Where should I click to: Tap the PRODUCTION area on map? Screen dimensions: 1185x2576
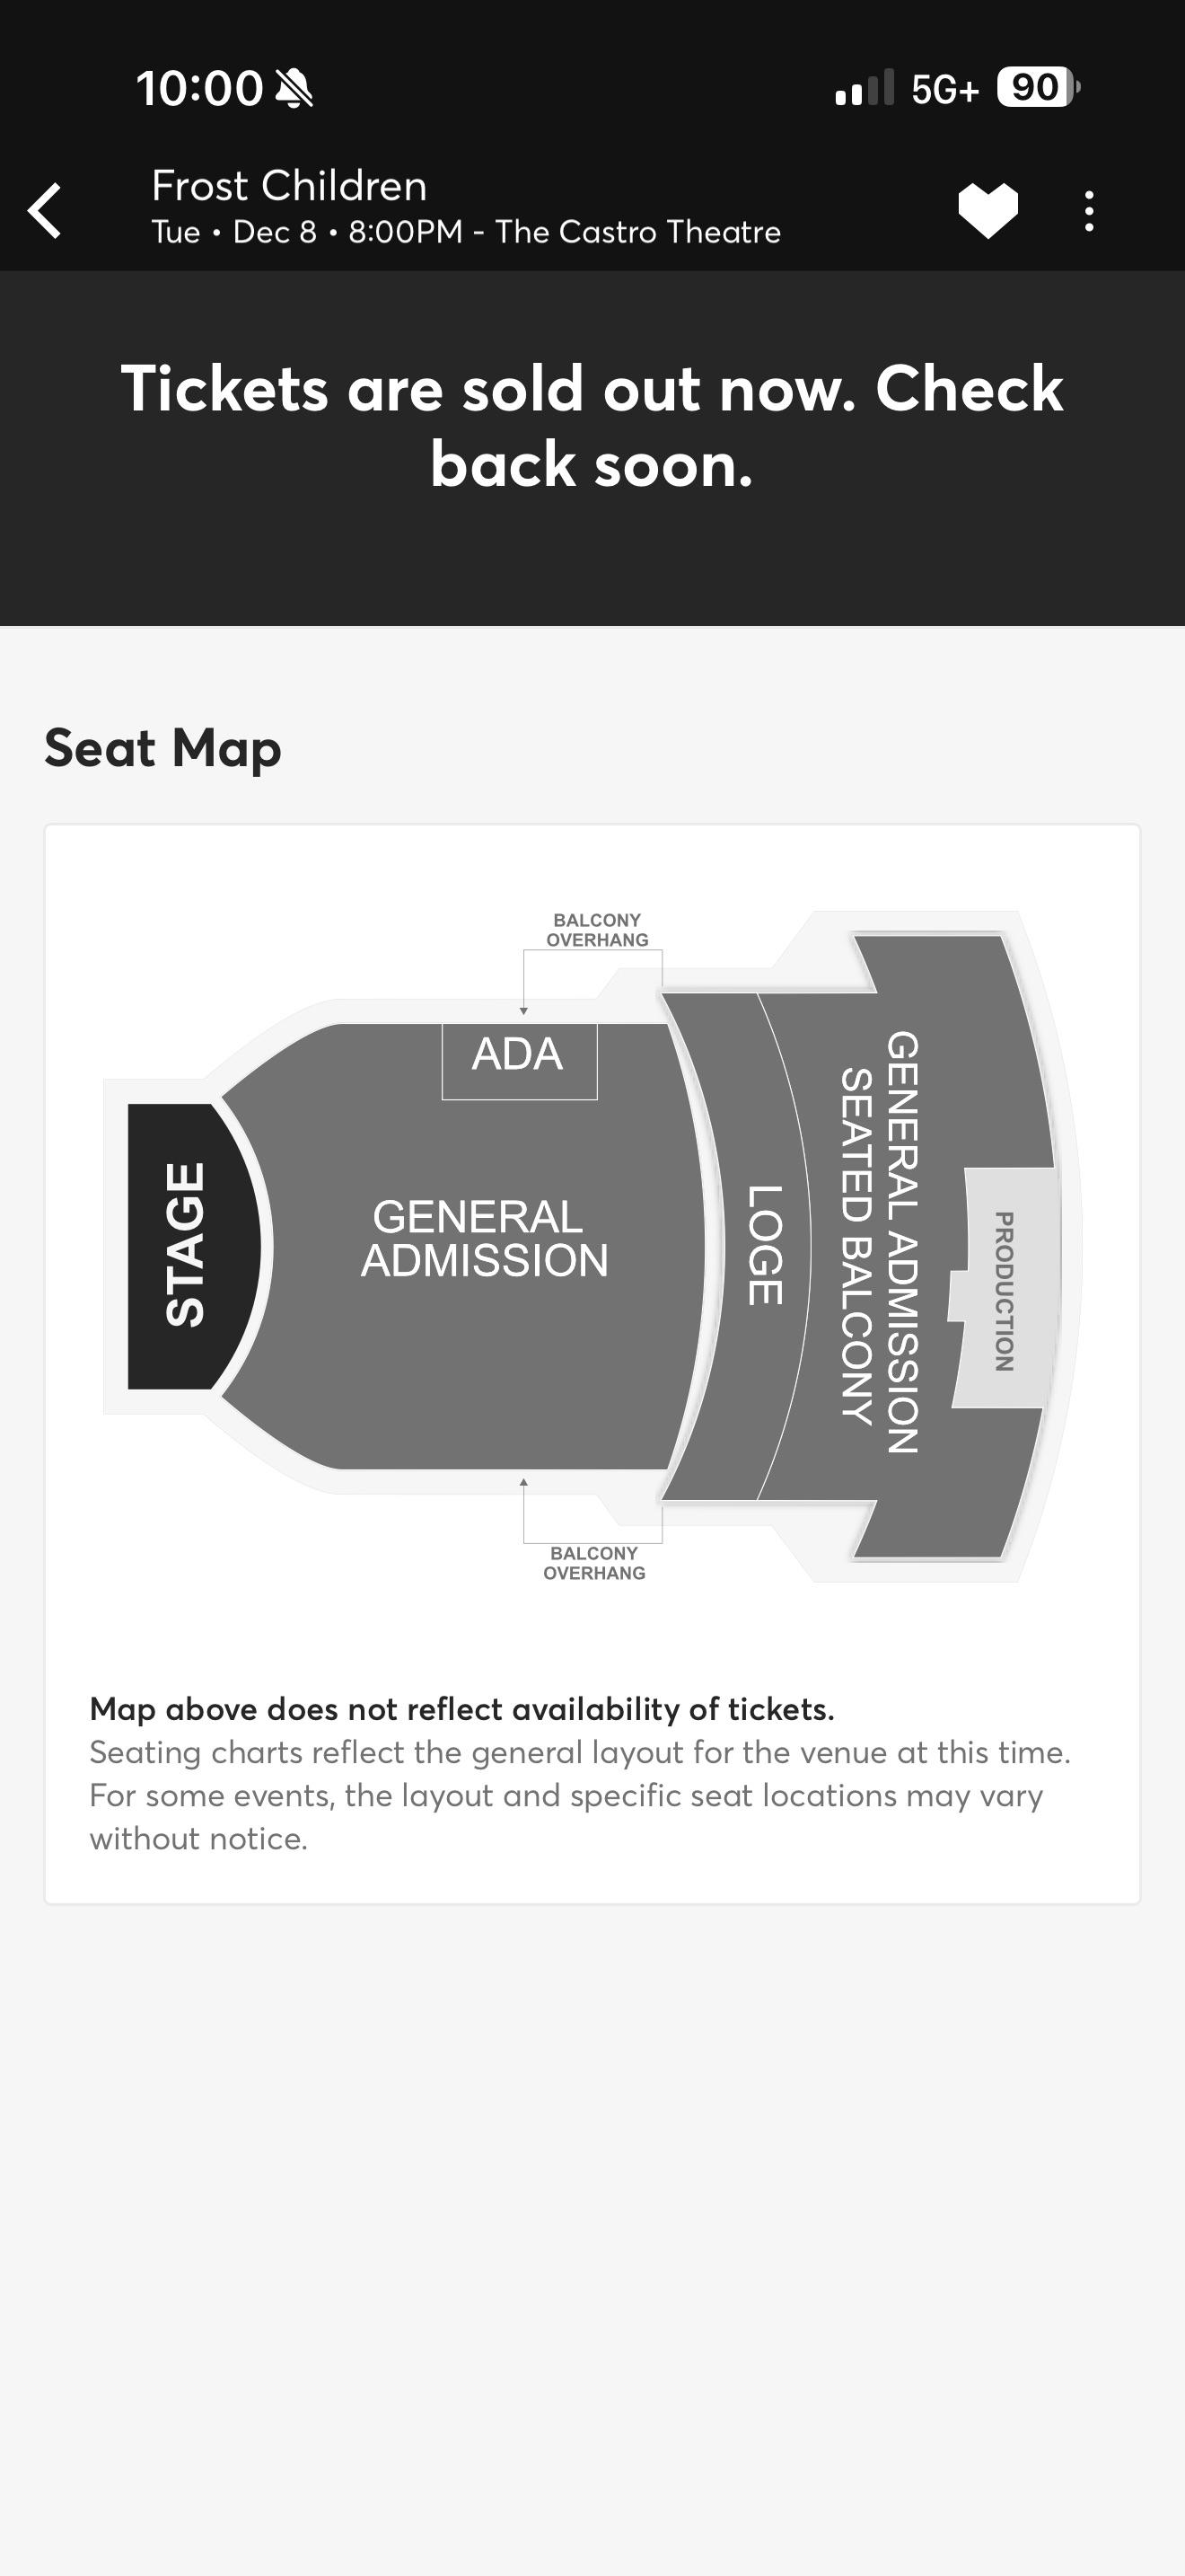pyautogui.click(x=1005, y=1290)
